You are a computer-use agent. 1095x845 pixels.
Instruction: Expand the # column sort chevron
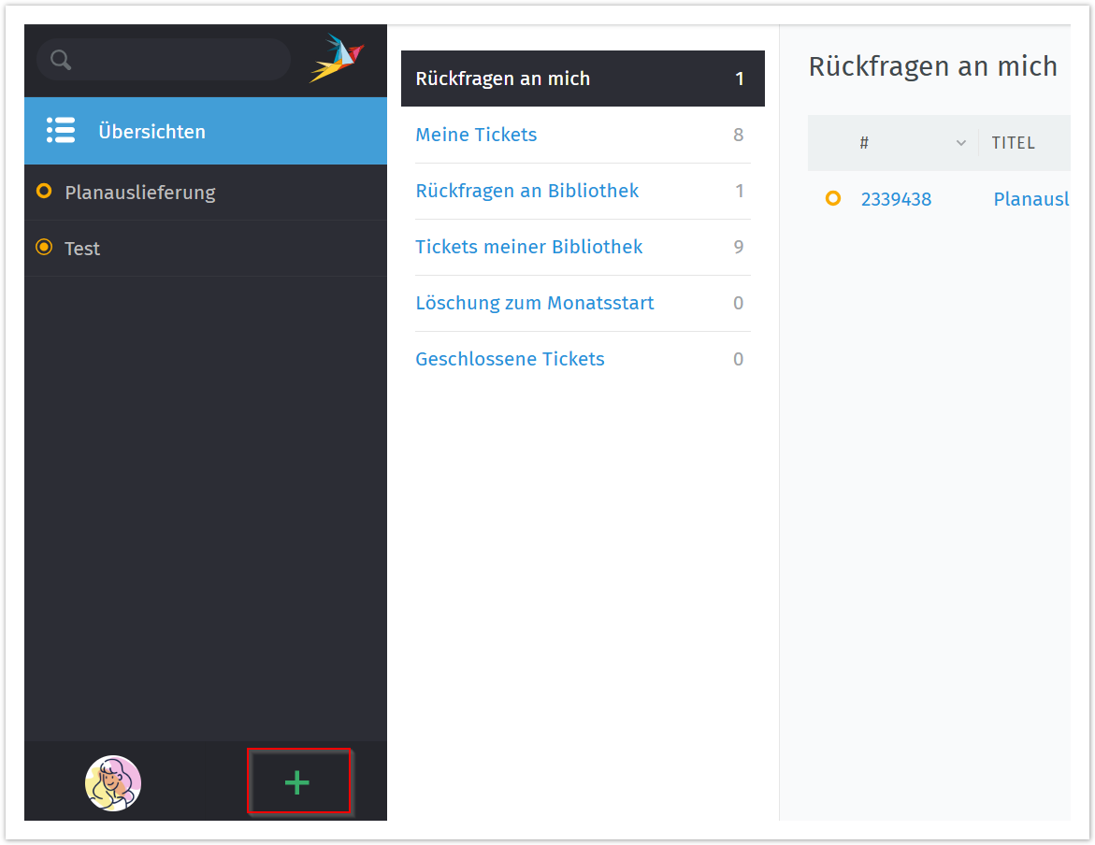960,143
